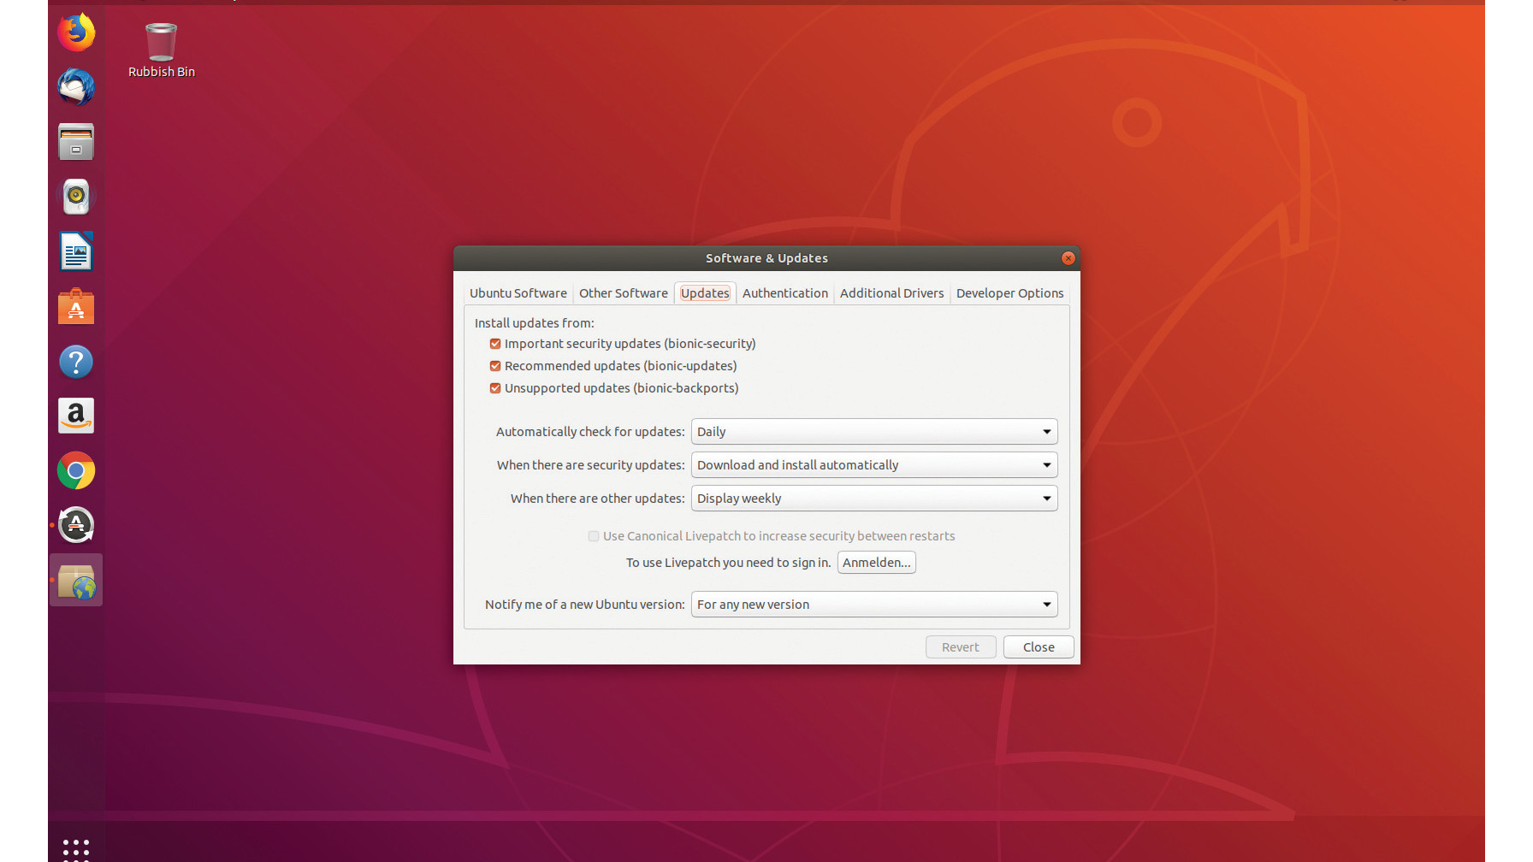This screenshot has width=1533, height=862.
Task: Click the 'Install updates from:' label
Action: pyautogui.click(x=535, y=323)
